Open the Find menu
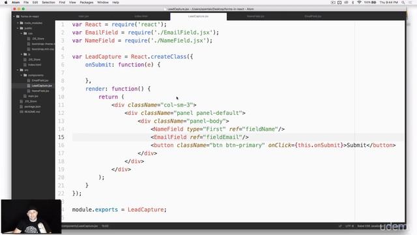Image resolution: width=417 pixels, height=235 pixels. [62, 3]
